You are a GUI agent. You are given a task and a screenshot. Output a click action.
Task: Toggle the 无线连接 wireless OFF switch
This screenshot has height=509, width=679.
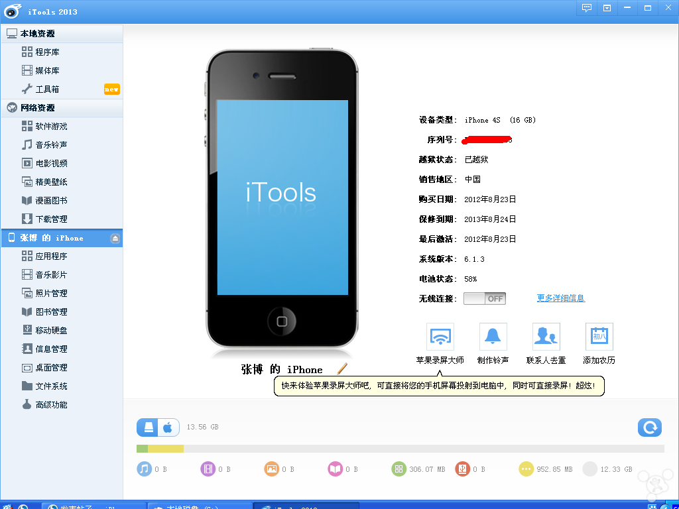485,299
